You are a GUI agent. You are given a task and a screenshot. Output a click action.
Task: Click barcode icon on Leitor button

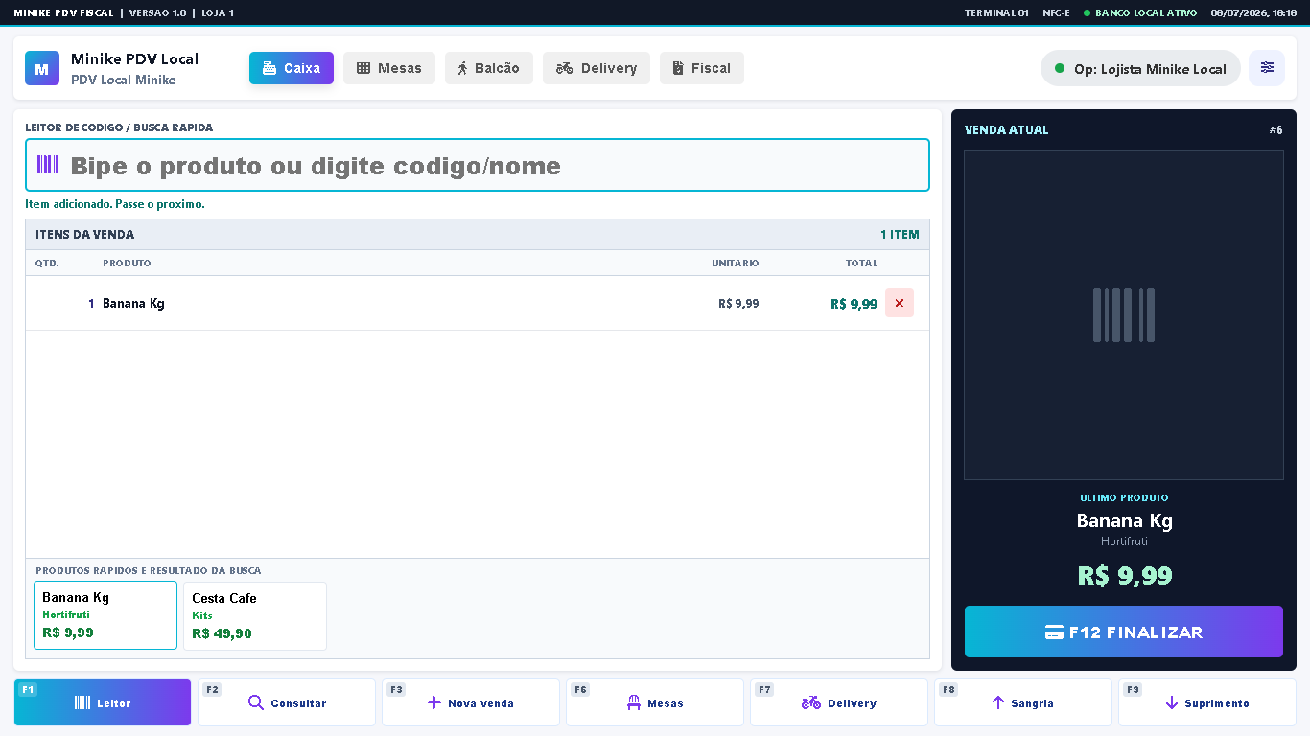point(82,702)
